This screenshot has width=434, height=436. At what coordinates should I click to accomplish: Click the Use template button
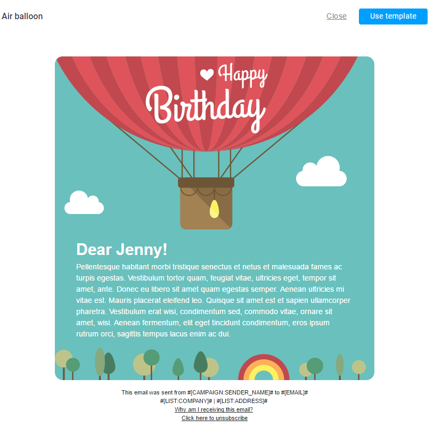(x=393, y=17)
